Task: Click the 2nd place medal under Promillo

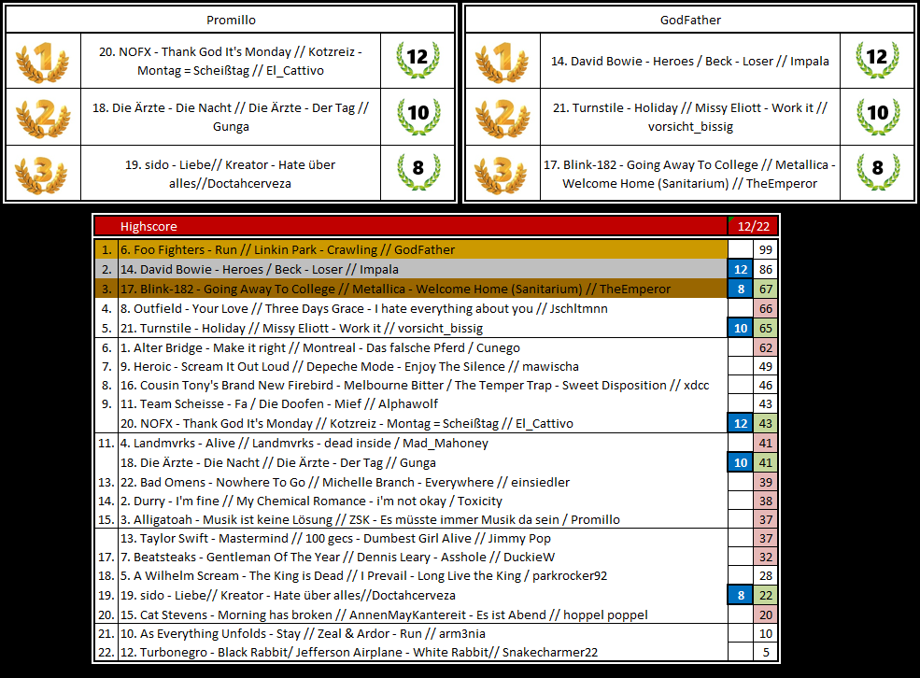Action: 42,118
